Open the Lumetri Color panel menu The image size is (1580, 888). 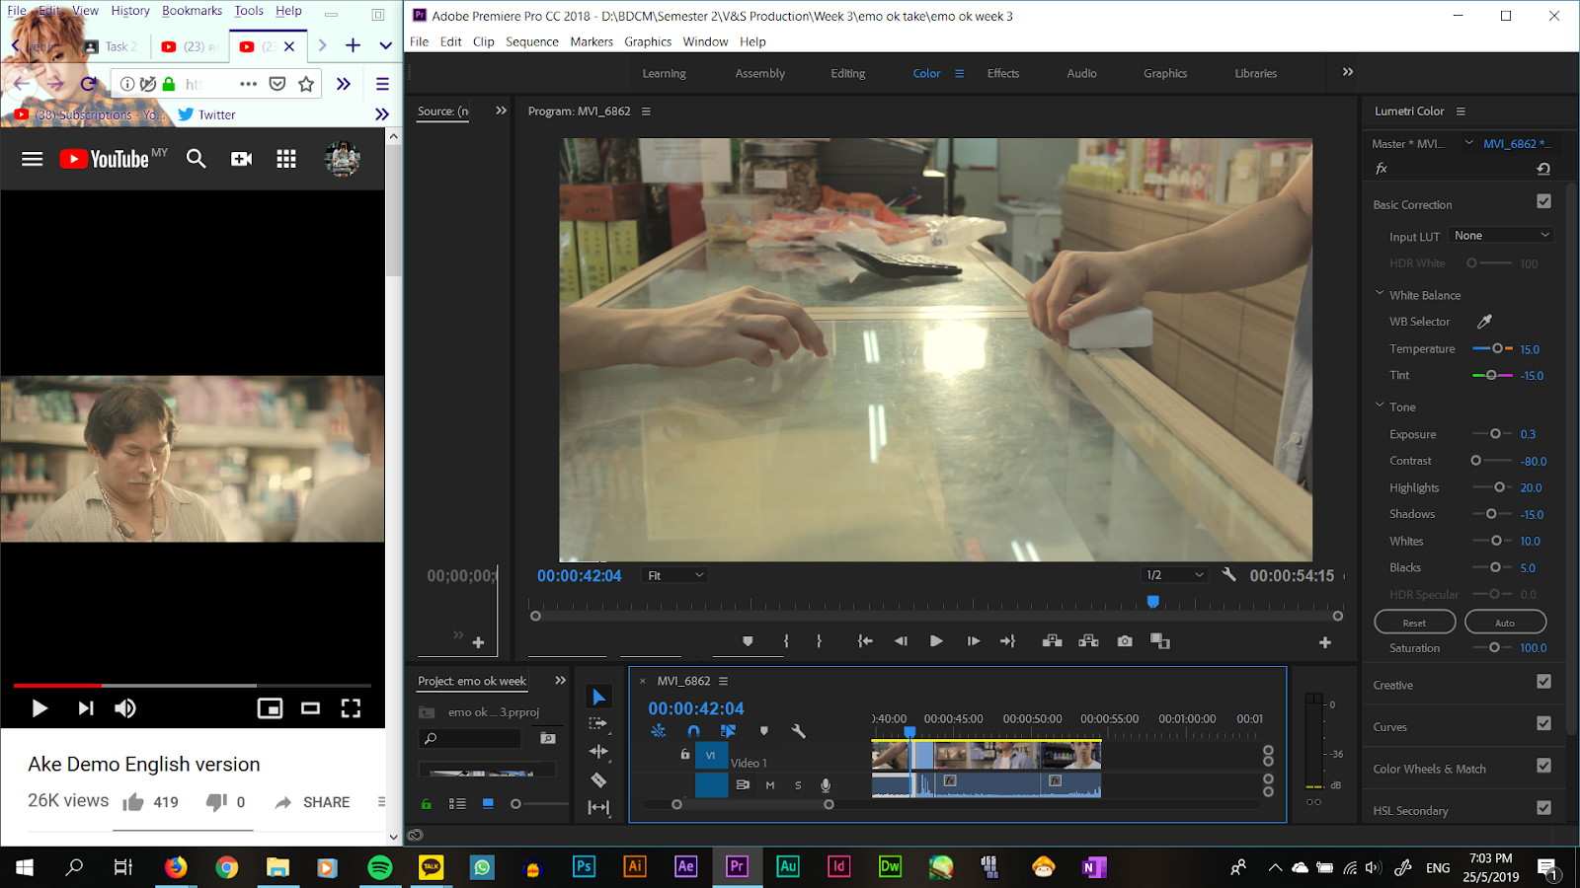coord(1461,111)
